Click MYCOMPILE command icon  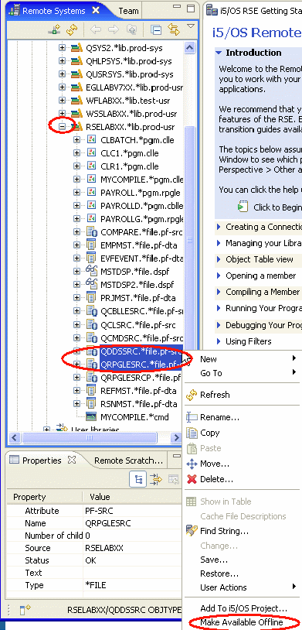click(91, 416)
